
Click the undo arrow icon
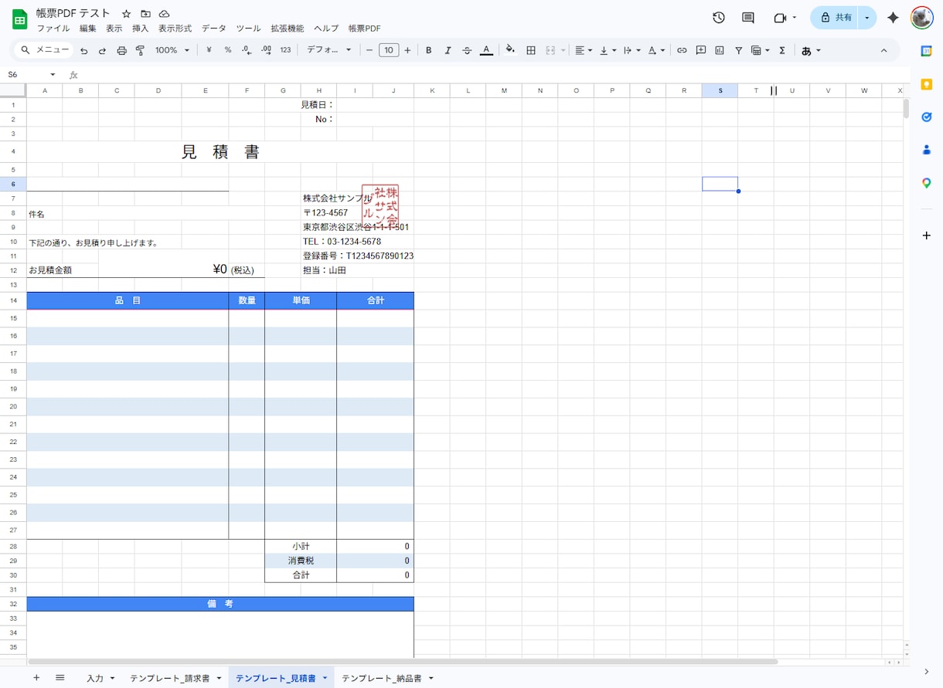tap(83, 50)
